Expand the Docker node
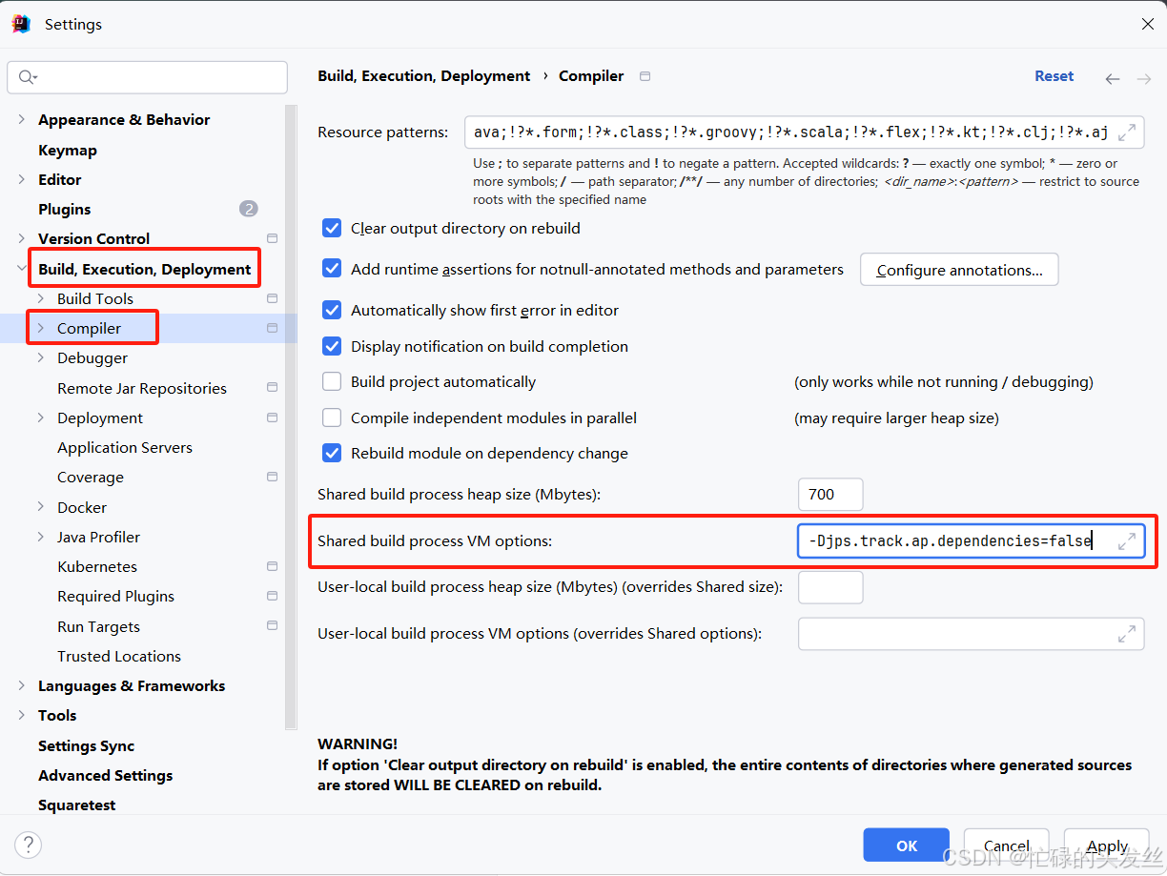This screenshot has width=1167, height=876. tap(41, 507)
